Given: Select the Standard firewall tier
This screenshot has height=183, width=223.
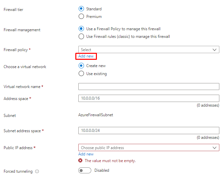Looking at the screenshot, I should tap(81, 9).
